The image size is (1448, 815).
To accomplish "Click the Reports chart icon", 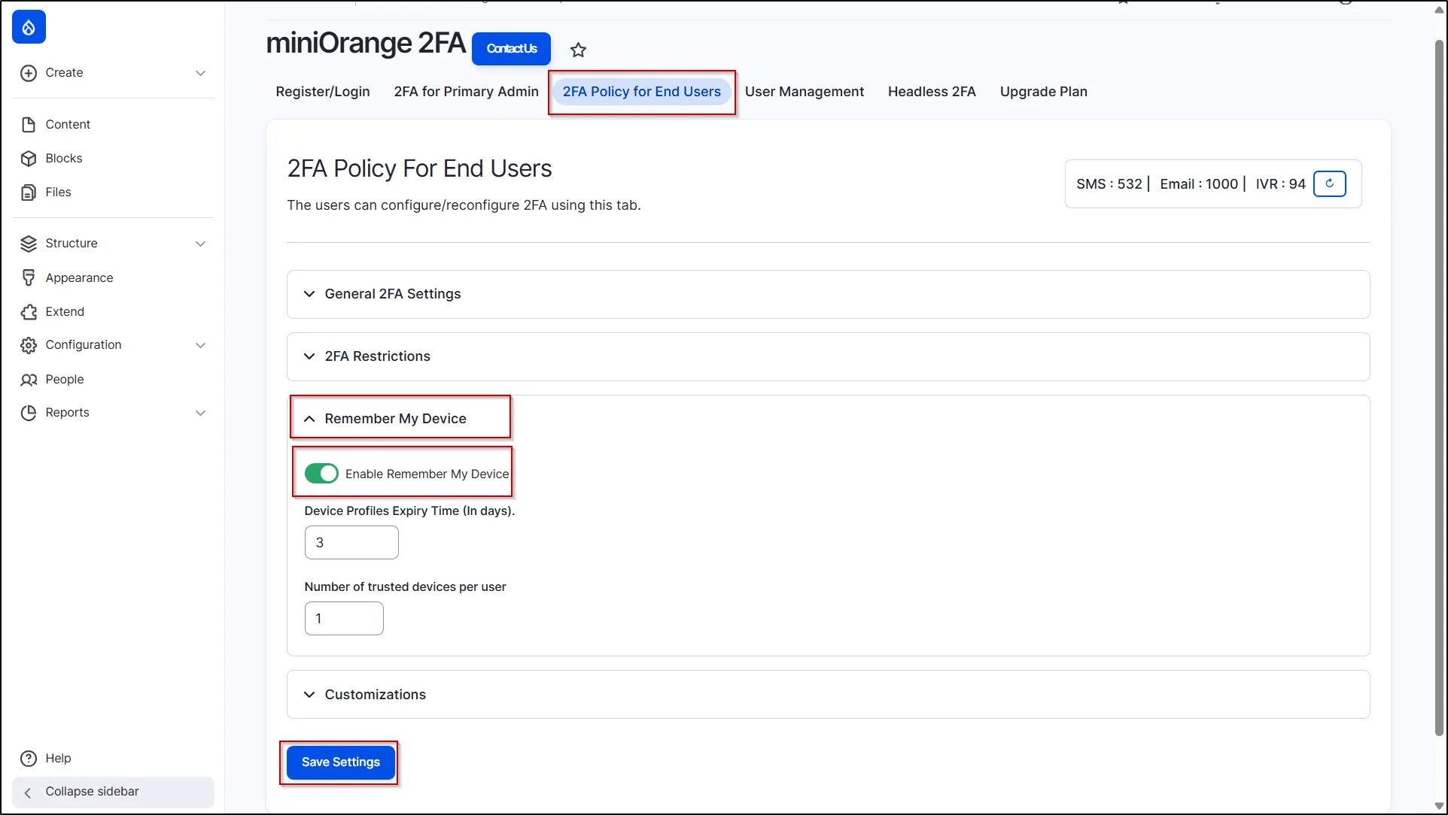I will tap(29, 413).
